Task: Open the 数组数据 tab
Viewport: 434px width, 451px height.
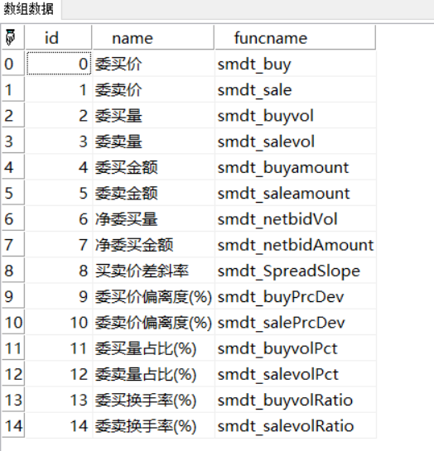Action: click(29, 9)
